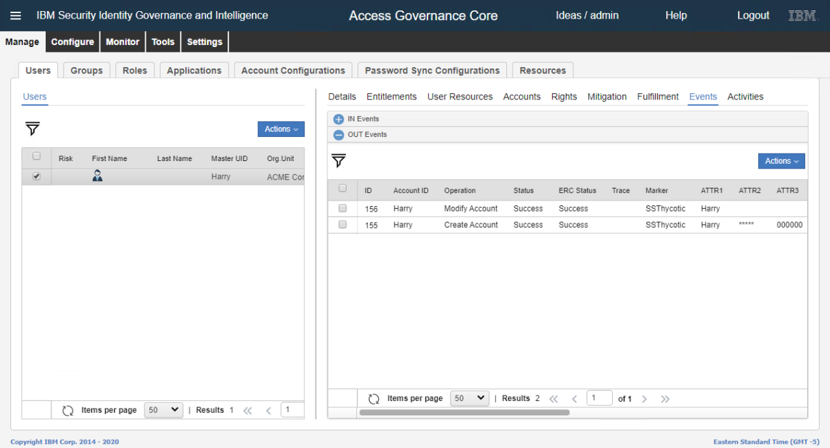Open the Help link
This screenshot has width=830, height=448.
click(676, 15)
